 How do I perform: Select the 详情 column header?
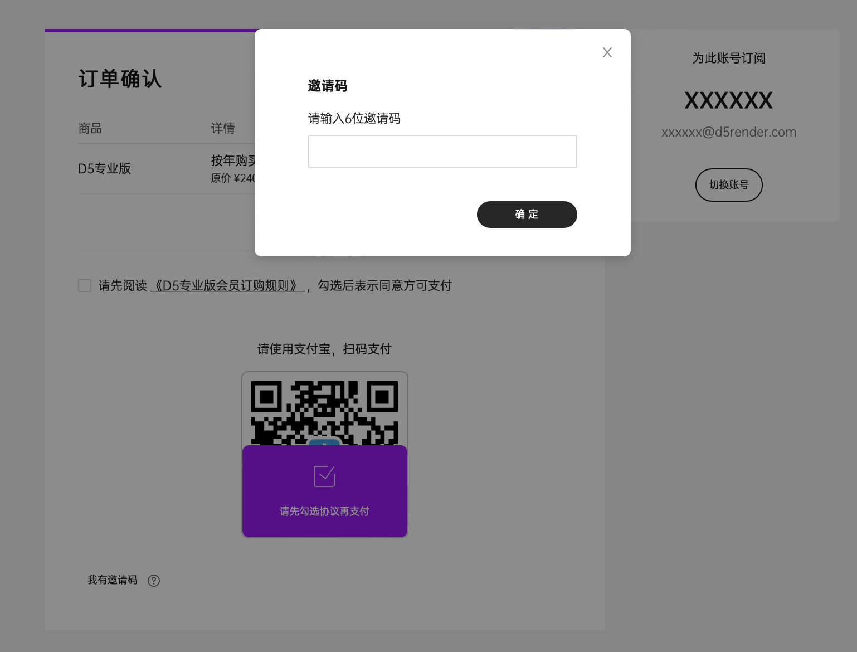pyautogui.click(x=223, y=129)
